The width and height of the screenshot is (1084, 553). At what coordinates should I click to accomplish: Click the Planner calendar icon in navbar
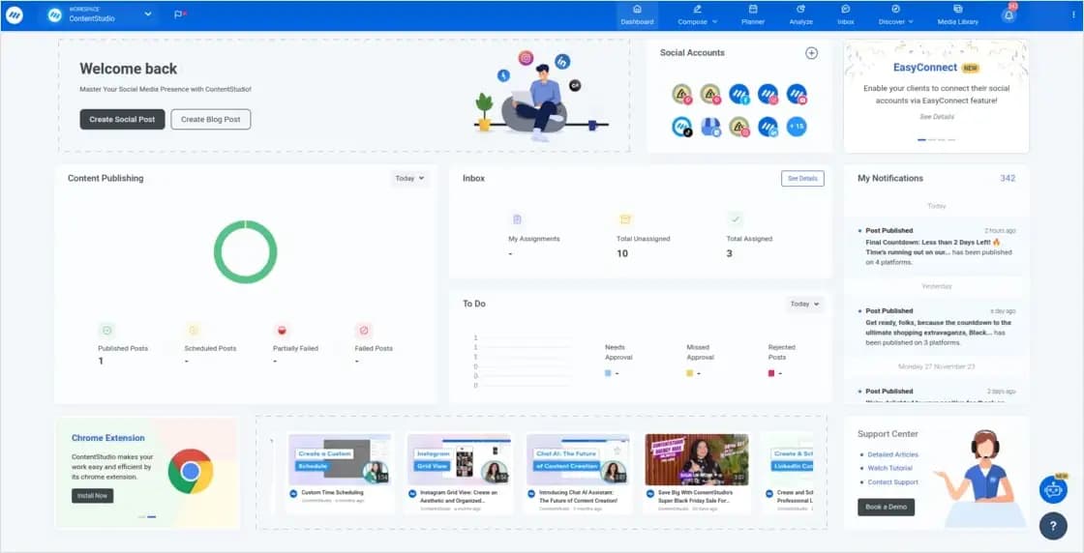(753, 9)
